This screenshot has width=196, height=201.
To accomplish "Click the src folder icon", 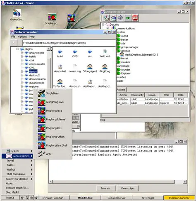I will 90,52.
